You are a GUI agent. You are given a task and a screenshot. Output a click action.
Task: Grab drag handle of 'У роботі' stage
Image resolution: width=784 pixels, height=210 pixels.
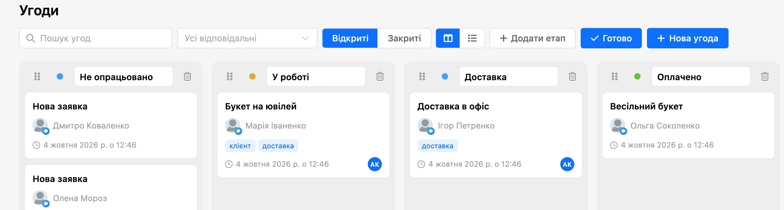[x=230, y=76]
